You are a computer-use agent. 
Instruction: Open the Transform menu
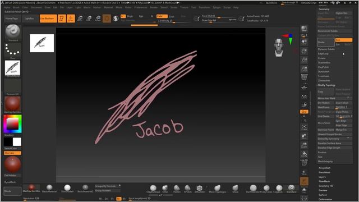(204, 7)
